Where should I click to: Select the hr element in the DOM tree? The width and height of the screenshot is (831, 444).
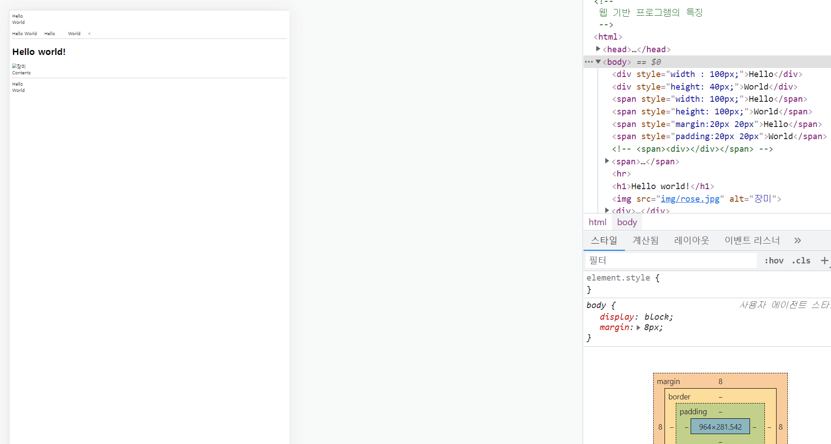coord(621,173)
